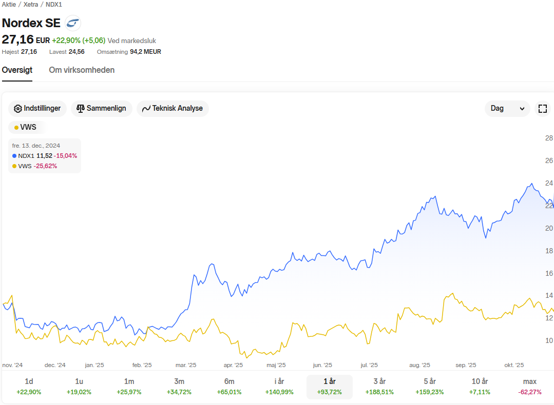
Task: Open Teknisk Analyse
Action: tap(173, 108)
